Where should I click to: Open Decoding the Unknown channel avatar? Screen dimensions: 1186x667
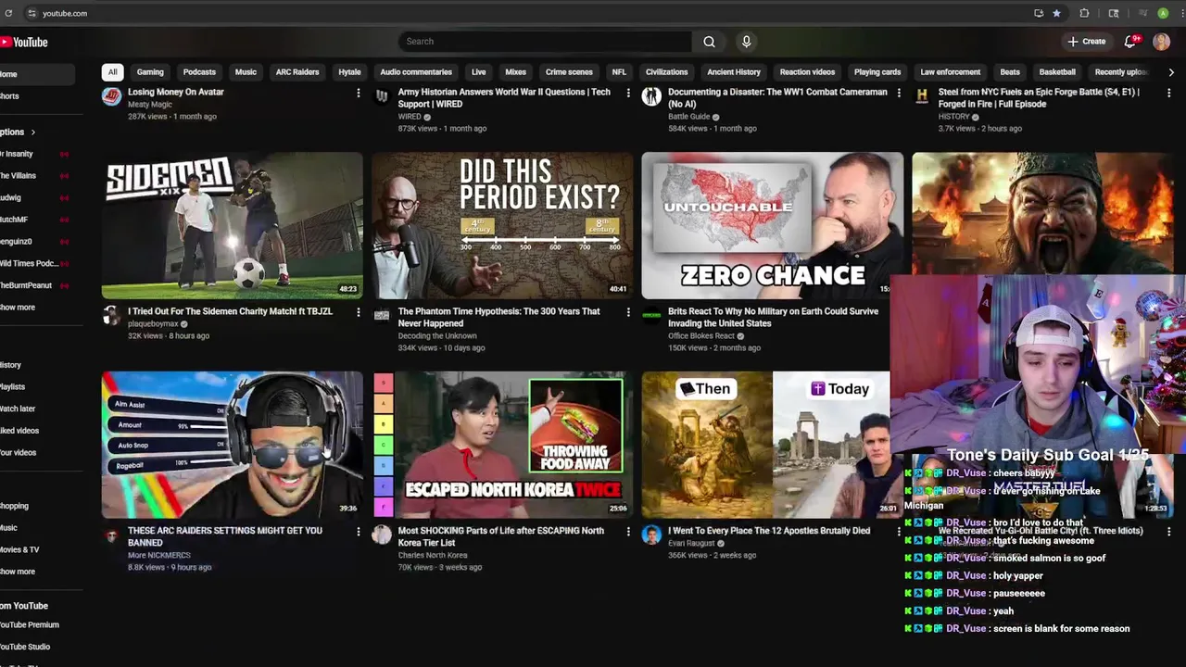[x=382, y=316]
